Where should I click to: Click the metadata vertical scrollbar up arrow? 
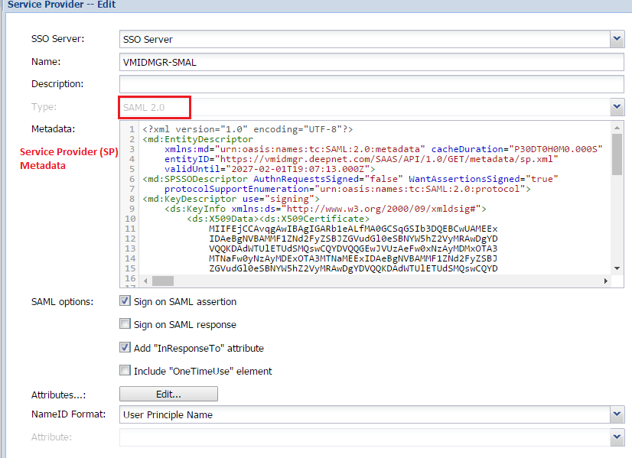(617, 127)
